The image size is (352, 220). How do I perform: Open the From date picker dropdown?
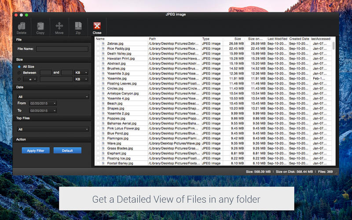(x=43, y=103)
